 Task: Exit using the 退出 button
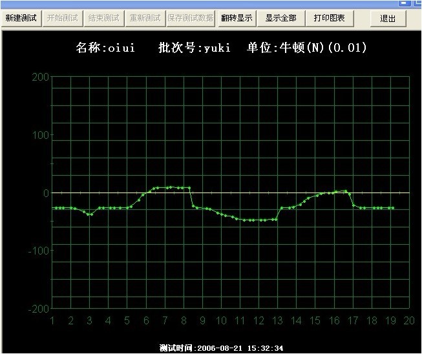point(388,18)
